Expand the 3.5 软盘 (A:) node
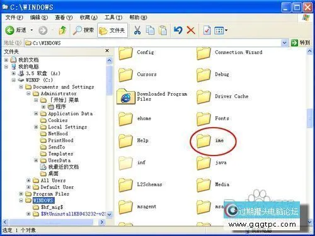Viewport: 315px width, 236px height. pos(14,74)
